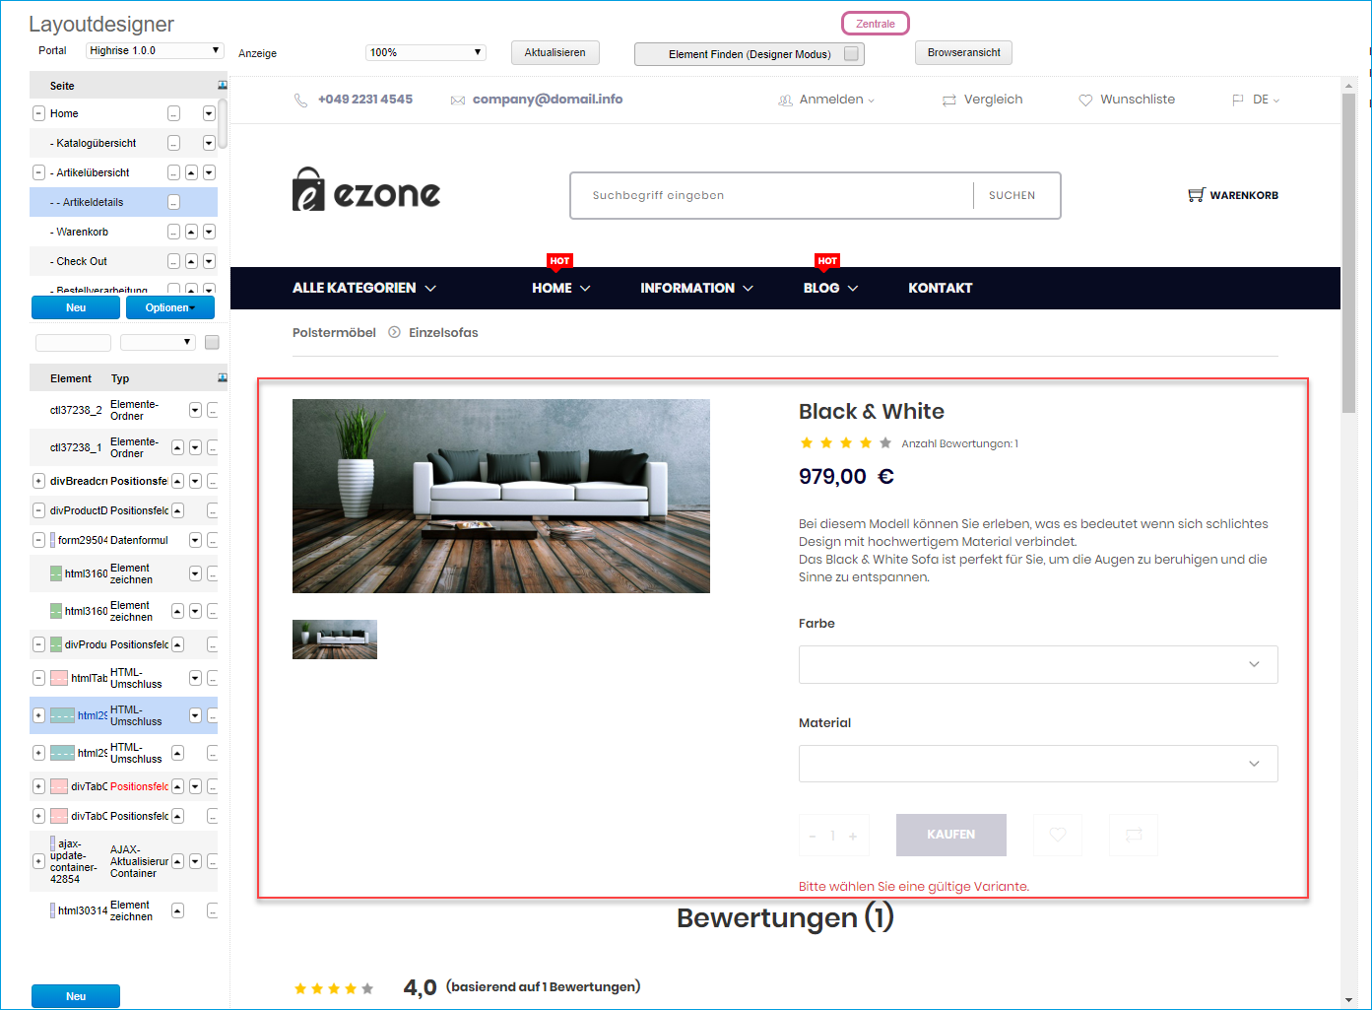Viewport: 1372px width, 1010px height.
Task: Click the breadcrumb separator arrow icon
Action: (x=394, y=332)
